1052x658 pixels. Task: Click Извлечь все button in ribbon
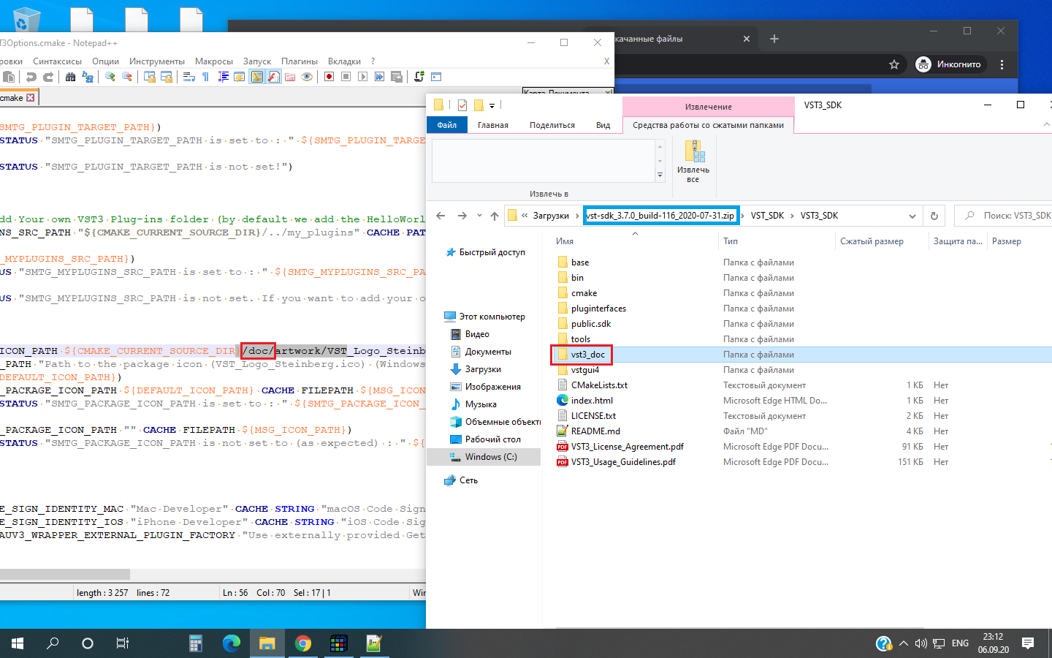(693, 162)
